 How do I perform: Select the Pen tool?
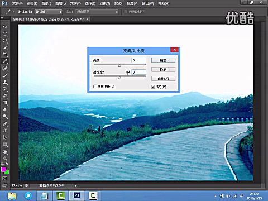(x=5, y=123)
